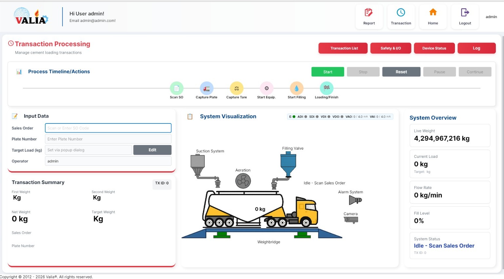The image size is (504, 279).
Task: Click the admin username at top right
Action: [x=491, y=17]
